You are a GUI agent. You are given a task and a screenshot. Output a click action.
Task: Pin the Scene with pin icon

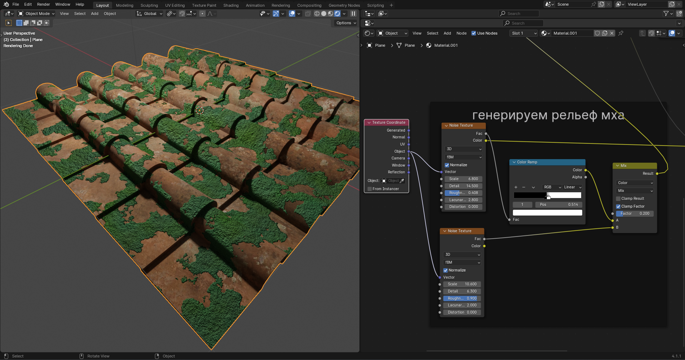(593, 4)
